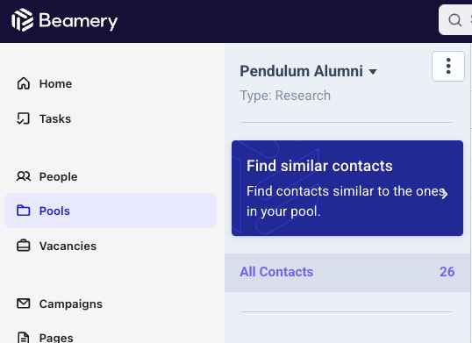Select the Tasks checkmark icon

23,118
